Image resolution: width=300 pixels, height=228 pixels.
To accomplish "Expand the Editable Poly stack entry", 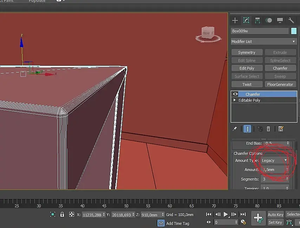I will click(x=235, y=100).
